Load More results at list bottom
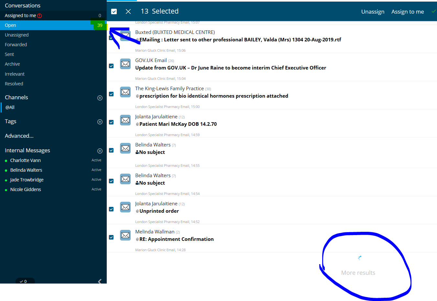 [358, 273]
